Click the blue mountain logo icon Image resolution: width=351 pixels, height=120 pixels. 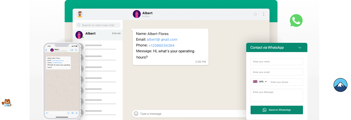340,85
